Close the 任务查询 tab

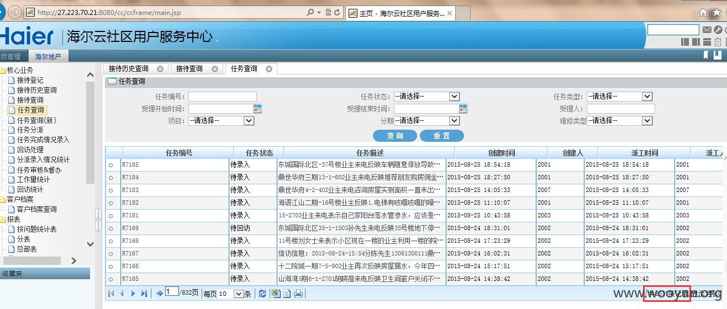[x=269, y=69]
